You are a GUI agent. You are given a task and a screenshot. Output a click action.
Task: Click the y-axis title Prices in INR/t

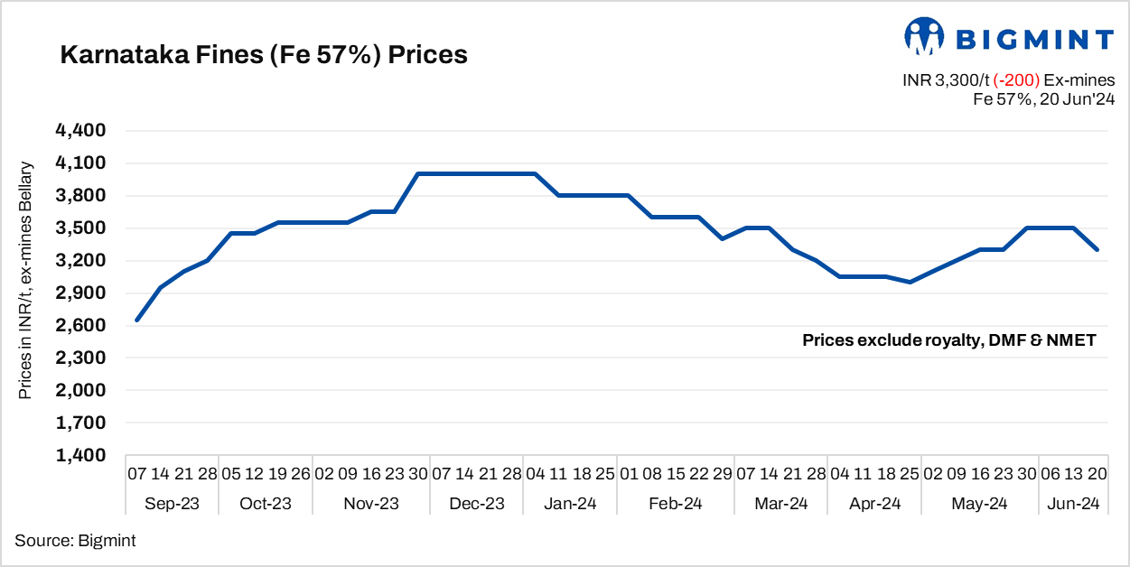click(x=26, y=280)
